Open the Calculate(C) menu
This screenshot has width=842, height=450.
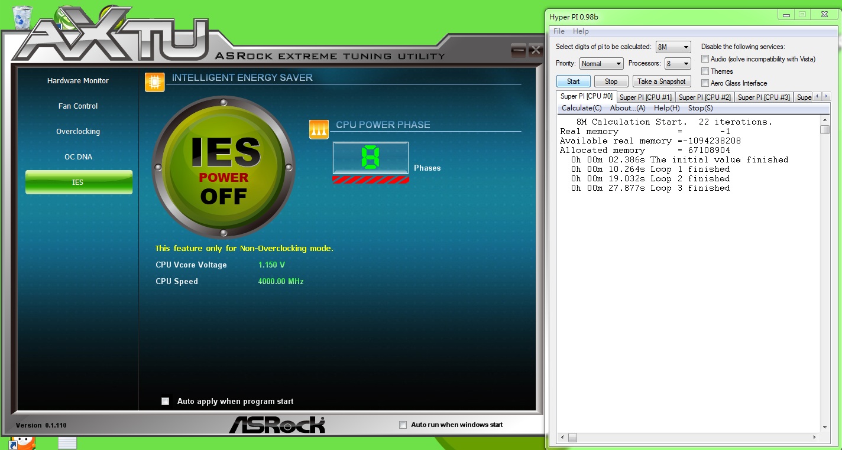pos(582,108)
